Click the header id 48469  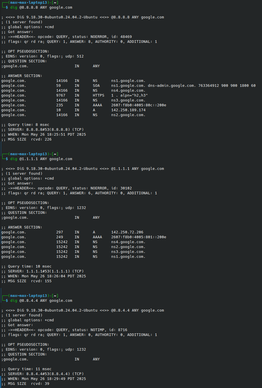(x=126, y=37)
